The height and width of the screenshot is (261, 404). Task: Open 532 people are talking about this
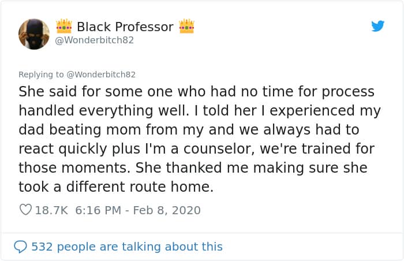point(126,247)
